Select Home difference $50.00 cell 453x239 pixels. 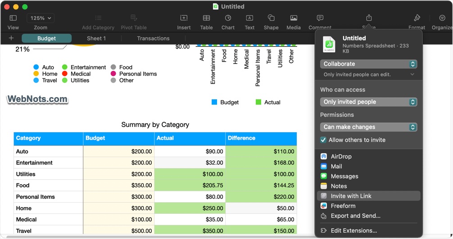point(261,208)
